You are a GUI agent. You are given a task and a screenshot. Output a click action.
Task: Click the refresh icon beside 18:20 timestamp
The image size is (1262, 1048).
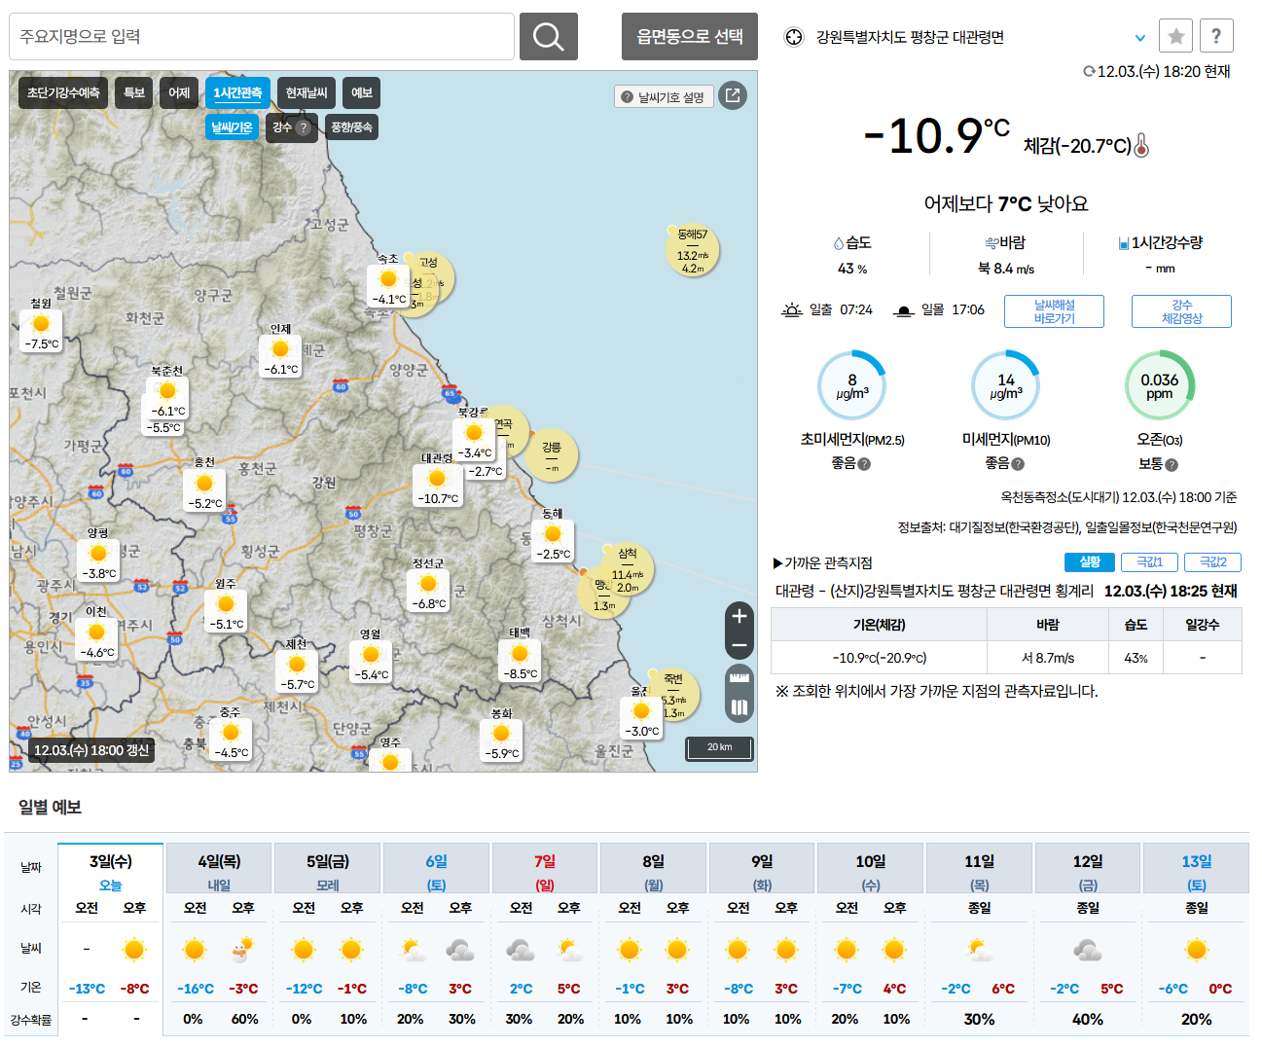point(1089,71)
